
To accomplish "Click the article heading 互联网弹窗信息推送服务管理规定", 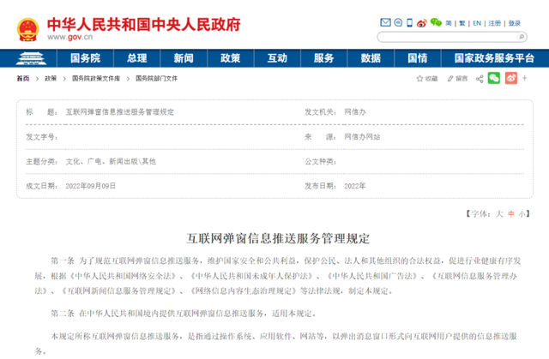I will click(278, 238).
